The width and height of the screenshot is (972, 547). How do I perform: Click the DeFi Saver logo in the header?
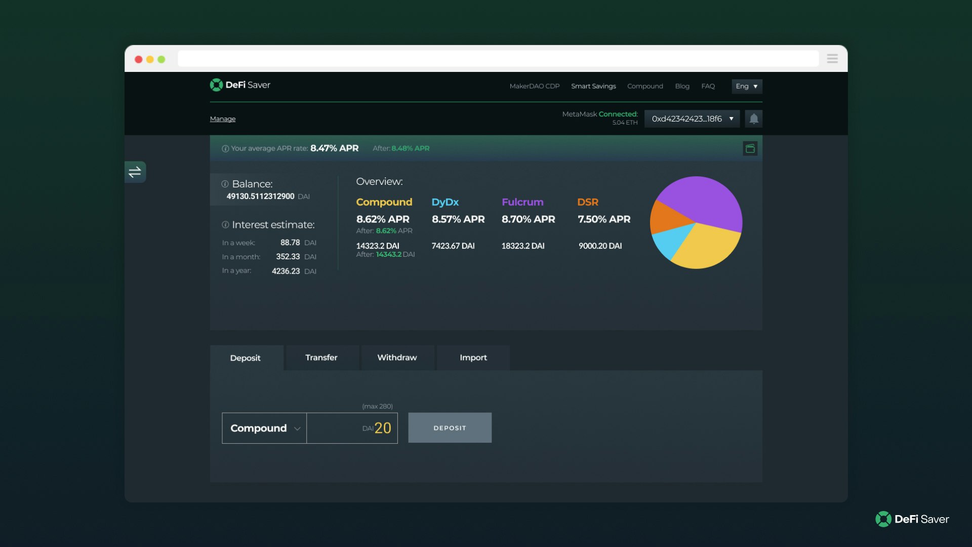(240, 85)
